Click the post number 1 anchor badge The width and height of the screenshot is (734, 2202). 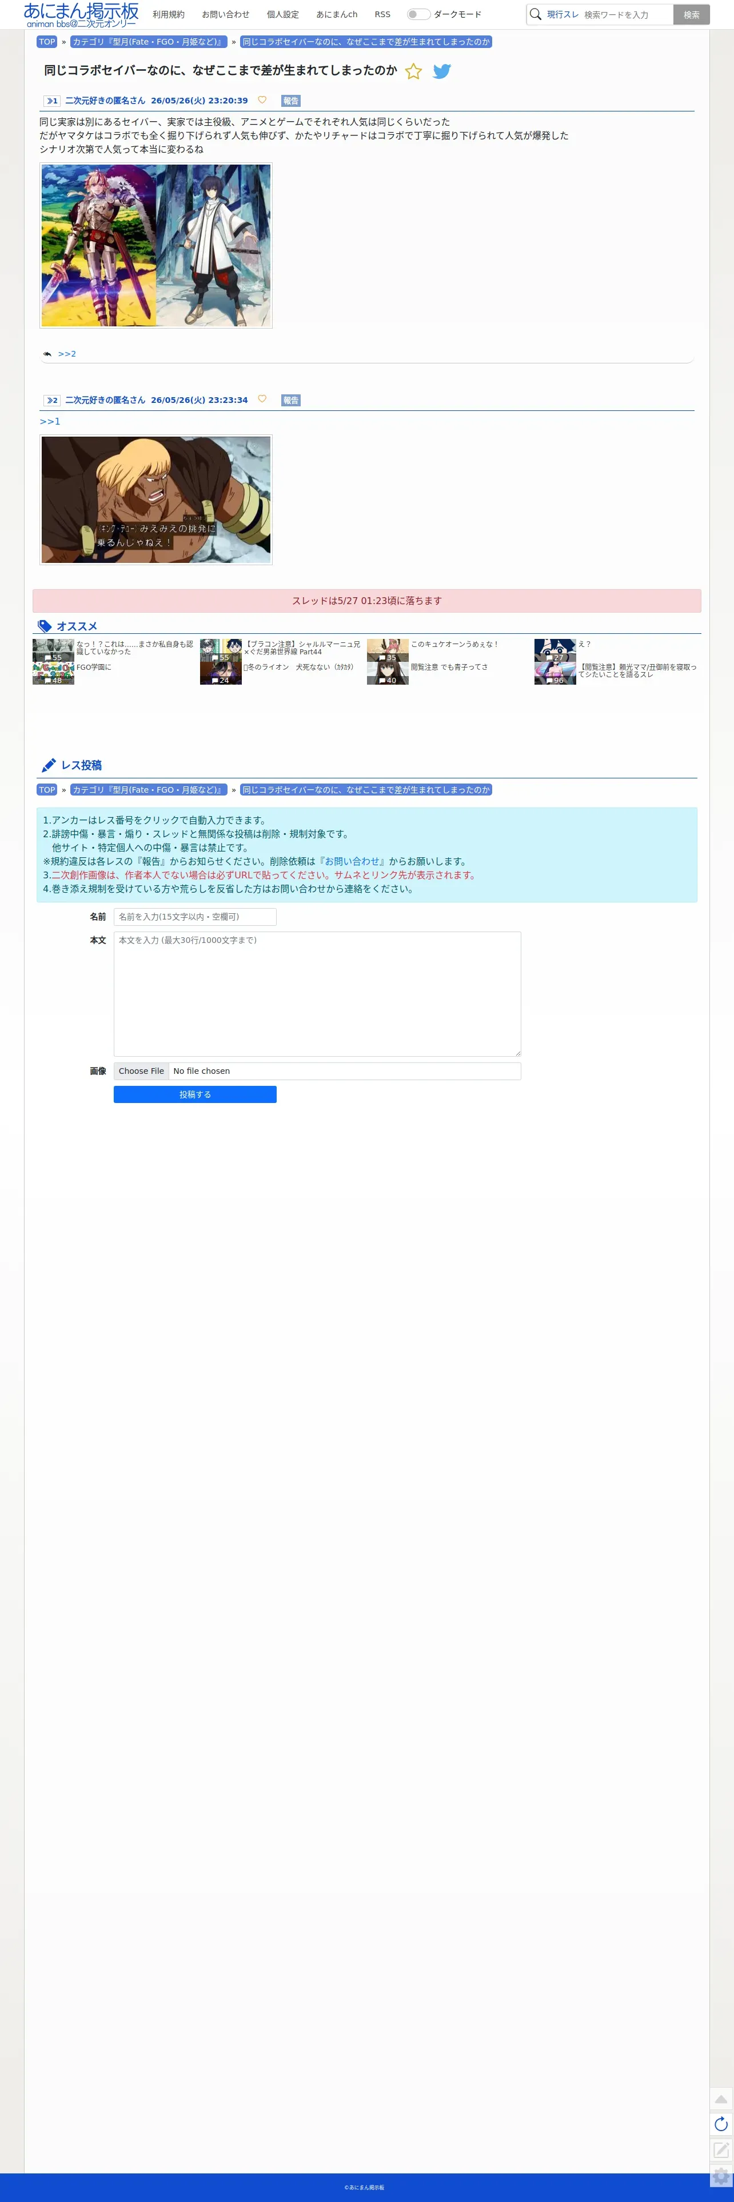click(x=52, y=101)
